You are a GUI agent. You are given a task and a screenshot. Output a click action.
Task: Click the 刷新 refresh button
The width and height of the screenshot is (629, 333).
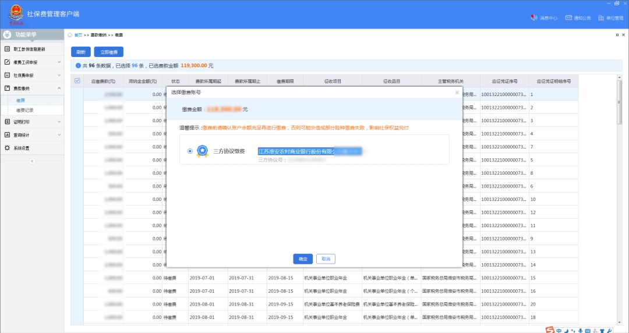click(80, 52)
